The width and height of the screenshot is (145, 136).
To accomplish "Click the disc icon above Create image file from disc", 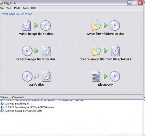I will point(27,51).
